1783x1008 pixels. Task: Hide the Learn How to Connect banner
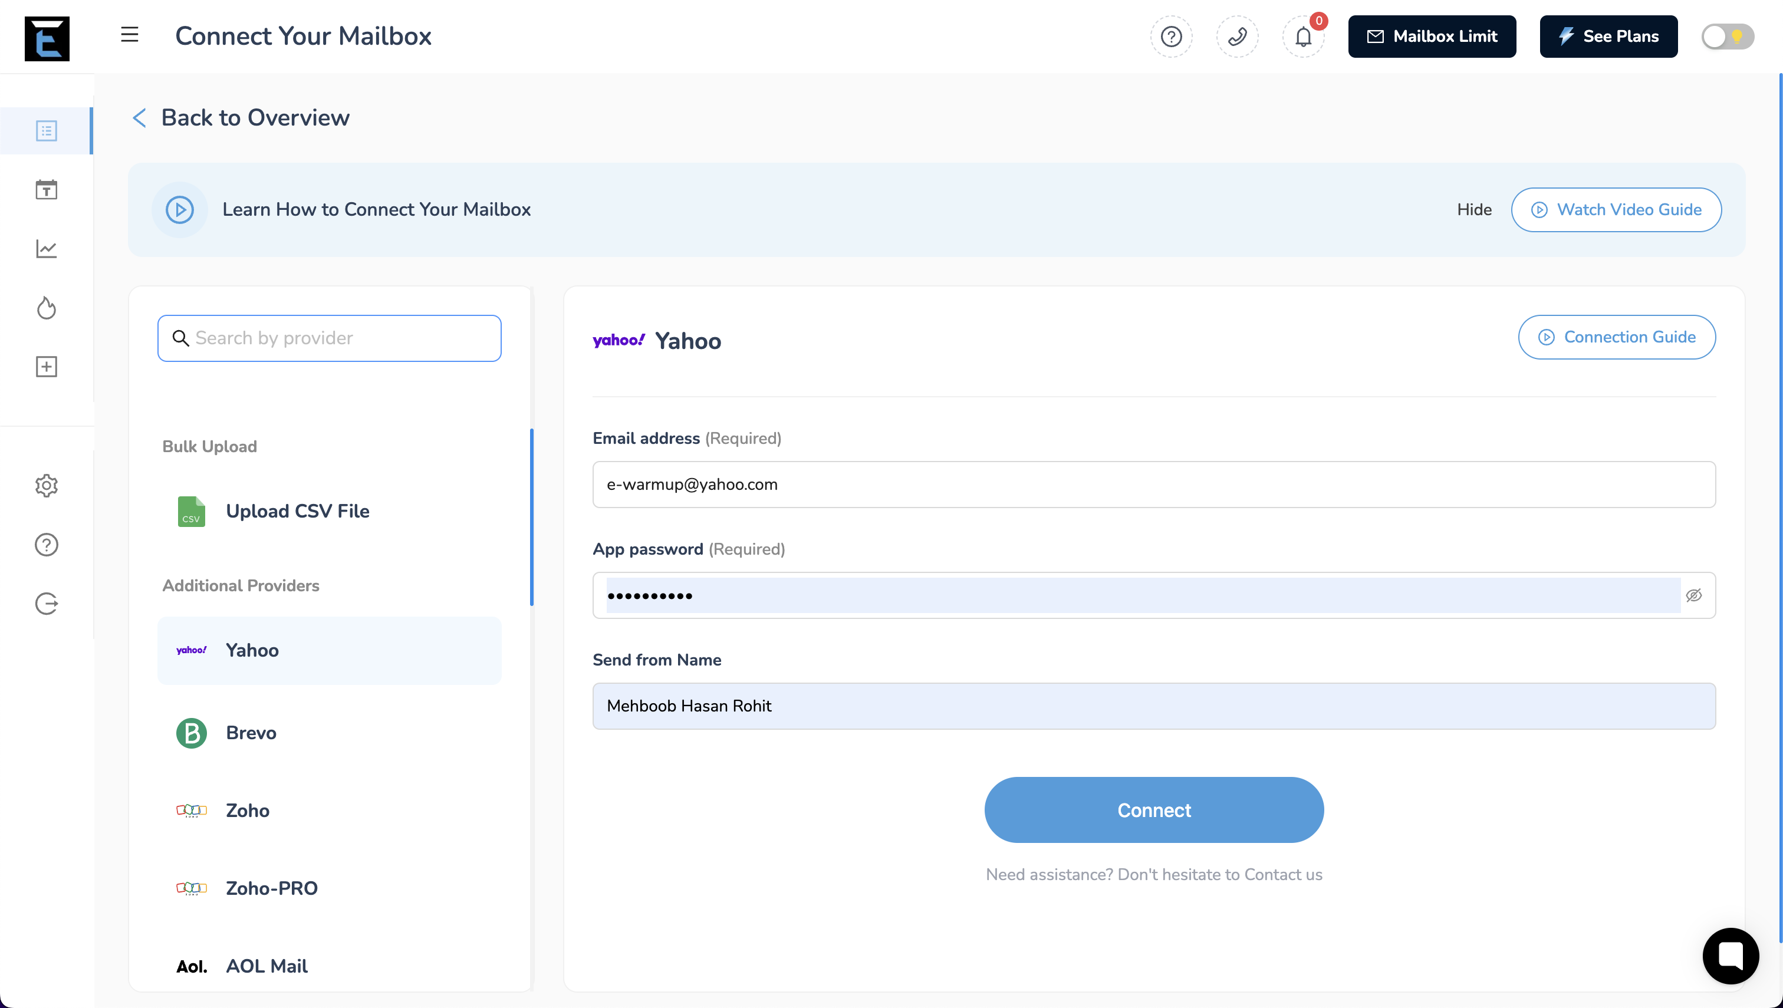pos(1473,210)
